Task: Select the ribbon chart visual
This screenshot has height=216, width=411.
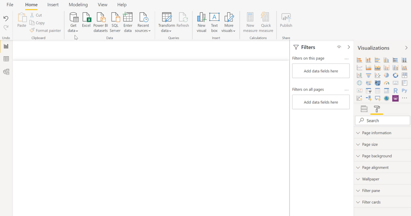Action: click(x=404, y=68)
